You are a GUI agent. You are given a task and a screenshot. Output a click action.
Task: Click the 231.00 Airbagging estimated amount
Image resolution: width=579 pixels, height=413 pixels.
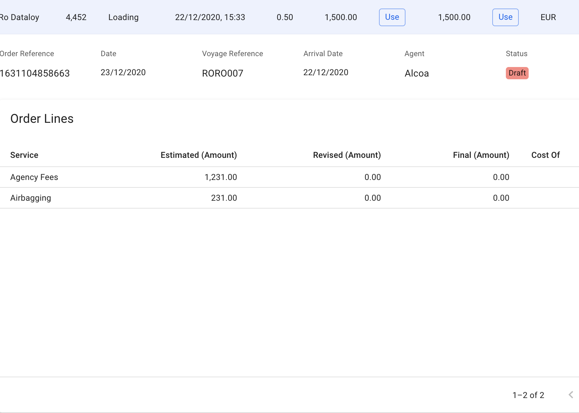point(224,198)
